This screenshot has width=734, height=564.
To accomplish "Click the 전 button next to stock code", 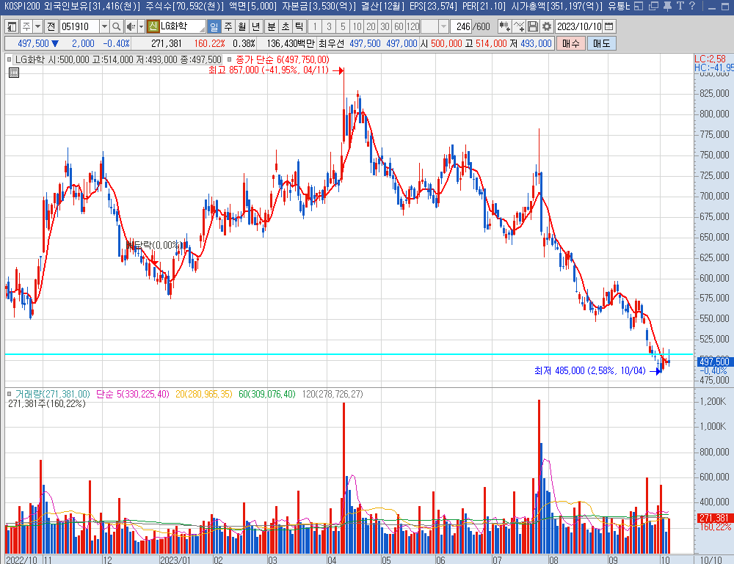I will tap(51, 26).
